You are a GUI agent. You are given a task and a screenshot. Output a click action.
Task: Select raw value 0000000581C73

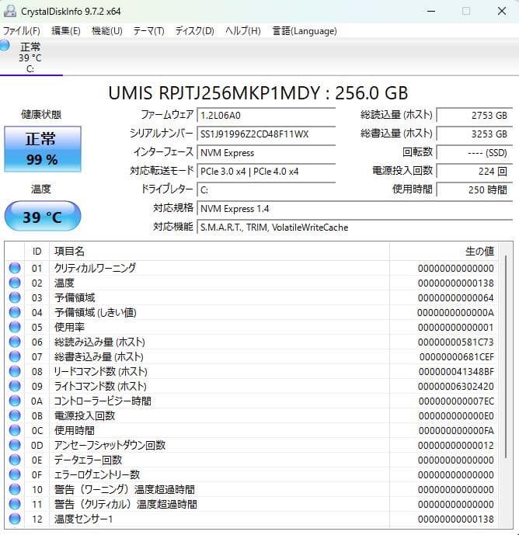[456, 342]
